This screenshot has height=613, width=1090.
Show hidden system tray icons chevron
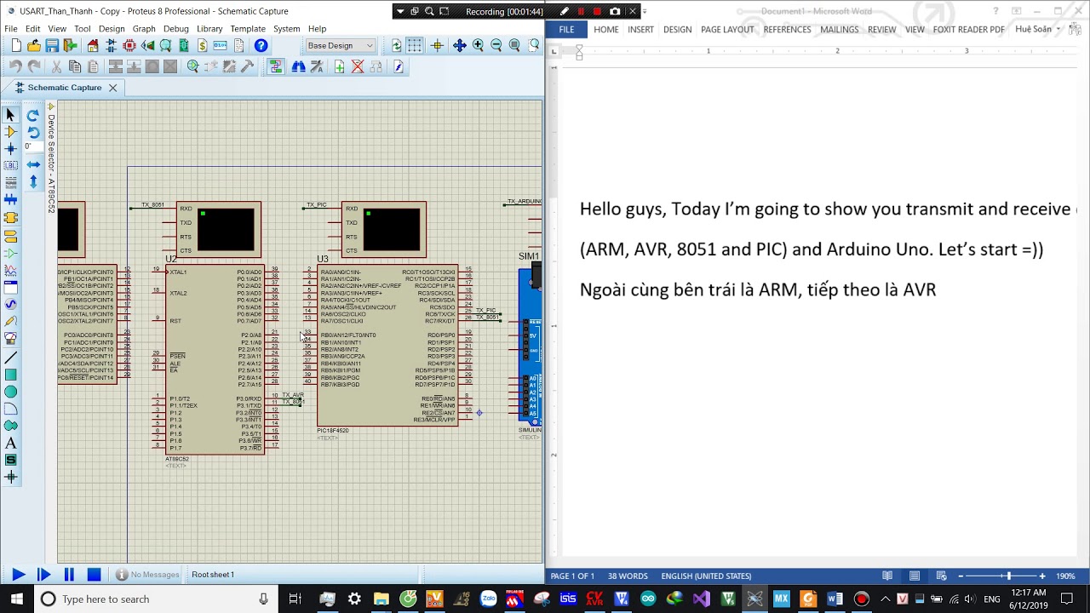tap(886, 599)
